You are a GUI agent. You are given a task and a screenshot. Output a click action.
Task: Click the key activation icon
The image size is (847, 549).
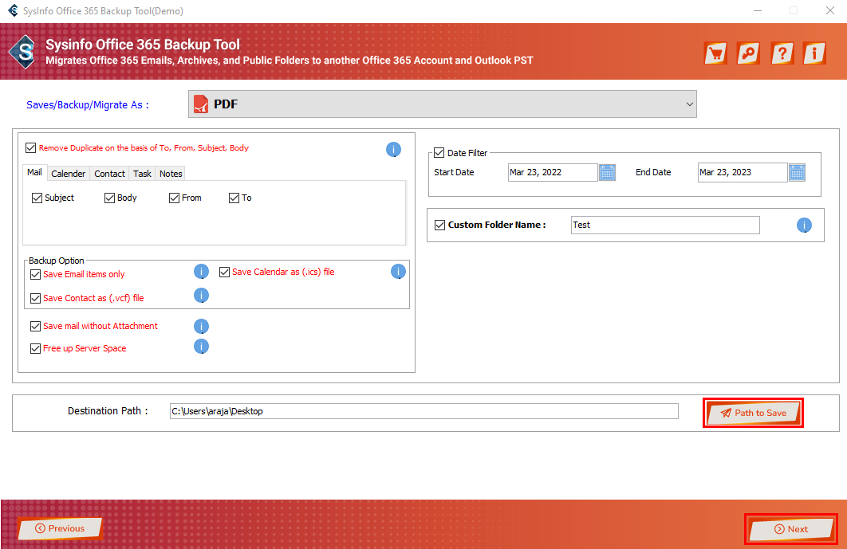click(749, 53)
